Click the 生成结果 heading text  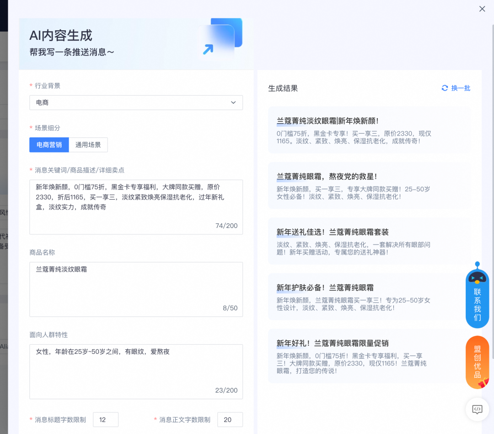point(283,88)
